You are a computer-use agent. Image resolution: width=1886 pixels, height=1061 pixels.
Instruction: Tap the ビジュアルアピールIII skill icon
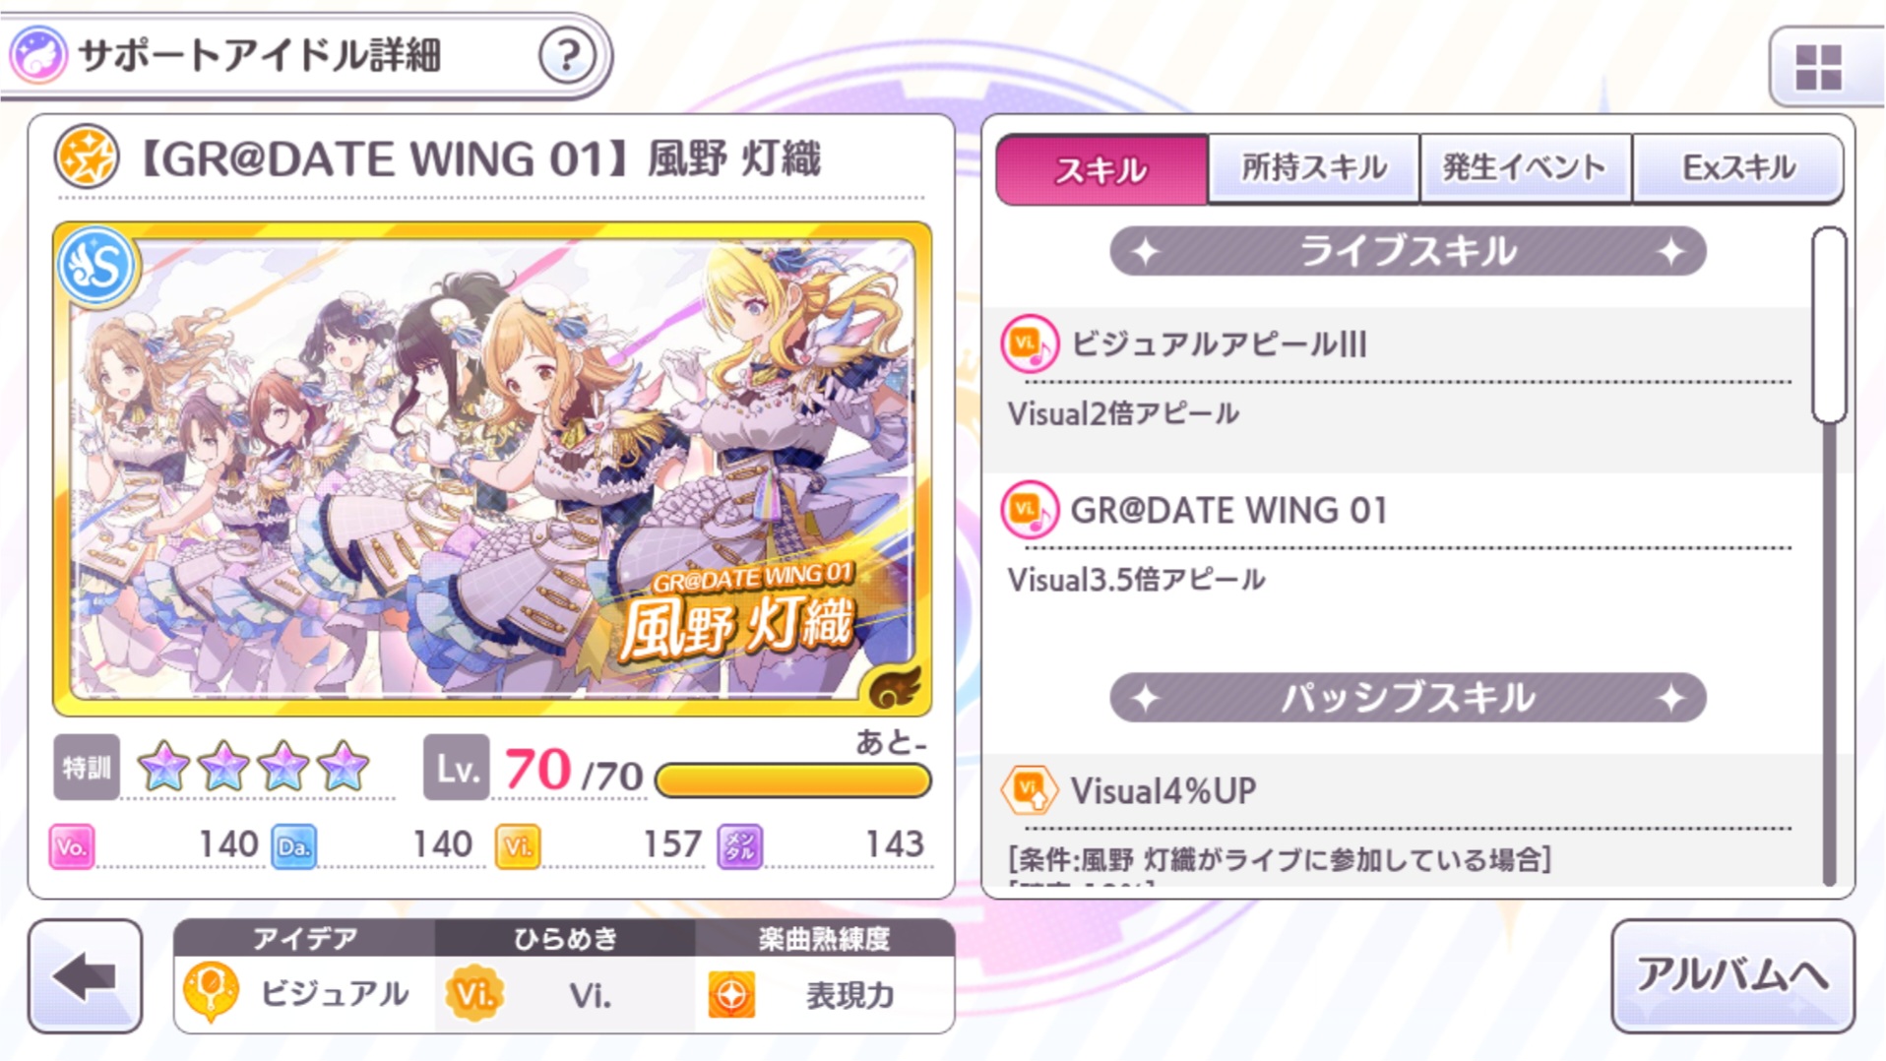[x=1029, y=344]
